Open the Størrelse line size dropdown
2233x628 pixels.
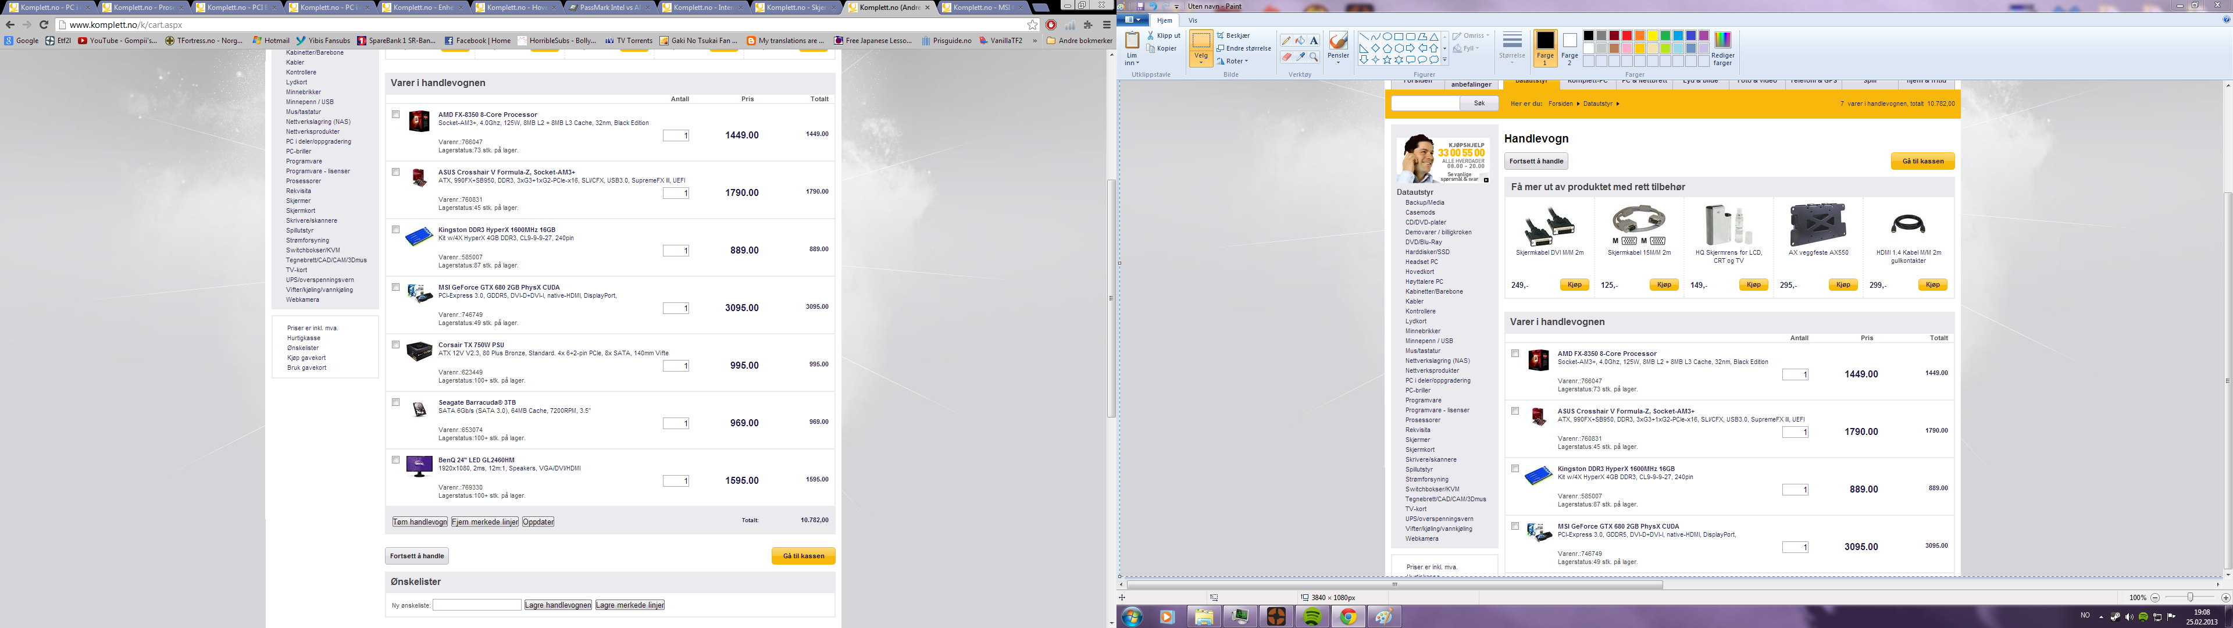pos(1512,49)
